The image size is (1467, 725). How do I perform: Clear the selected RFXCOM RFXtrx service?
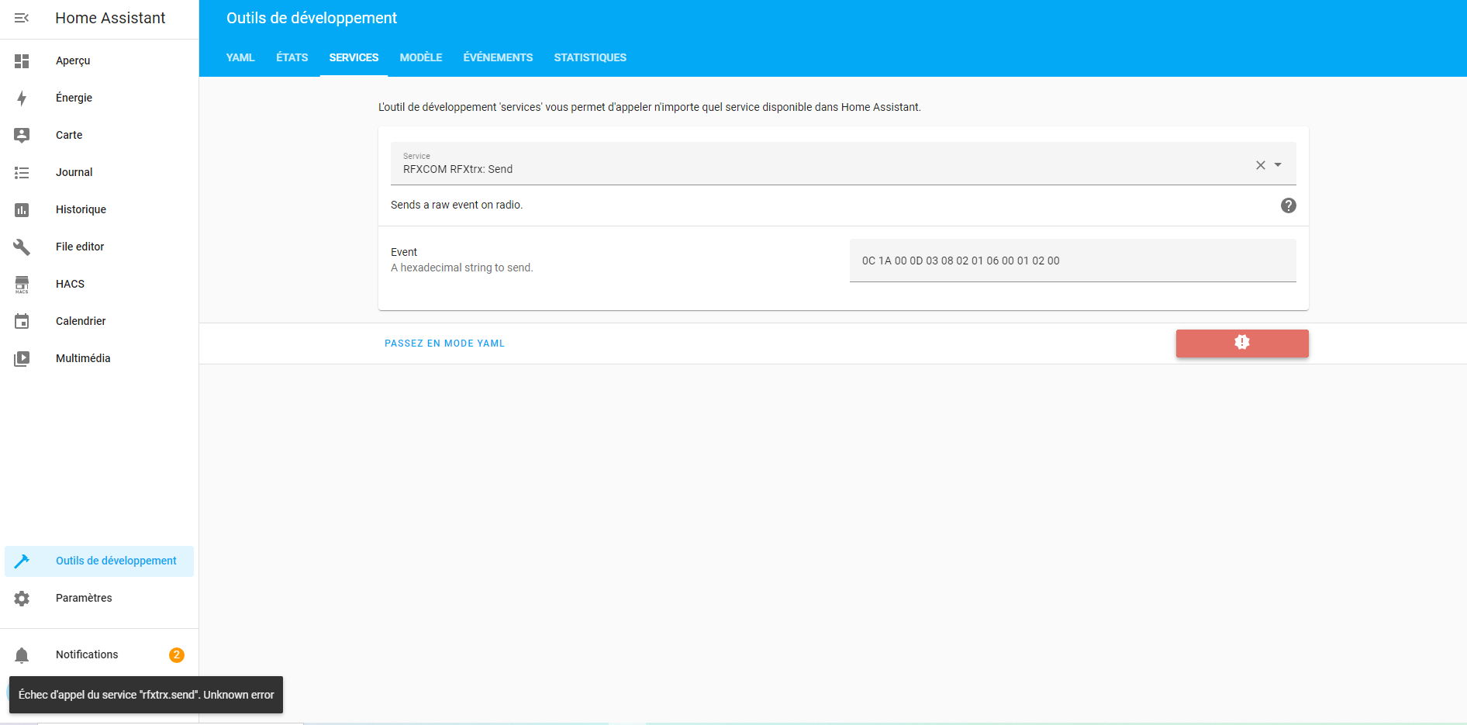coord(1261,165)
